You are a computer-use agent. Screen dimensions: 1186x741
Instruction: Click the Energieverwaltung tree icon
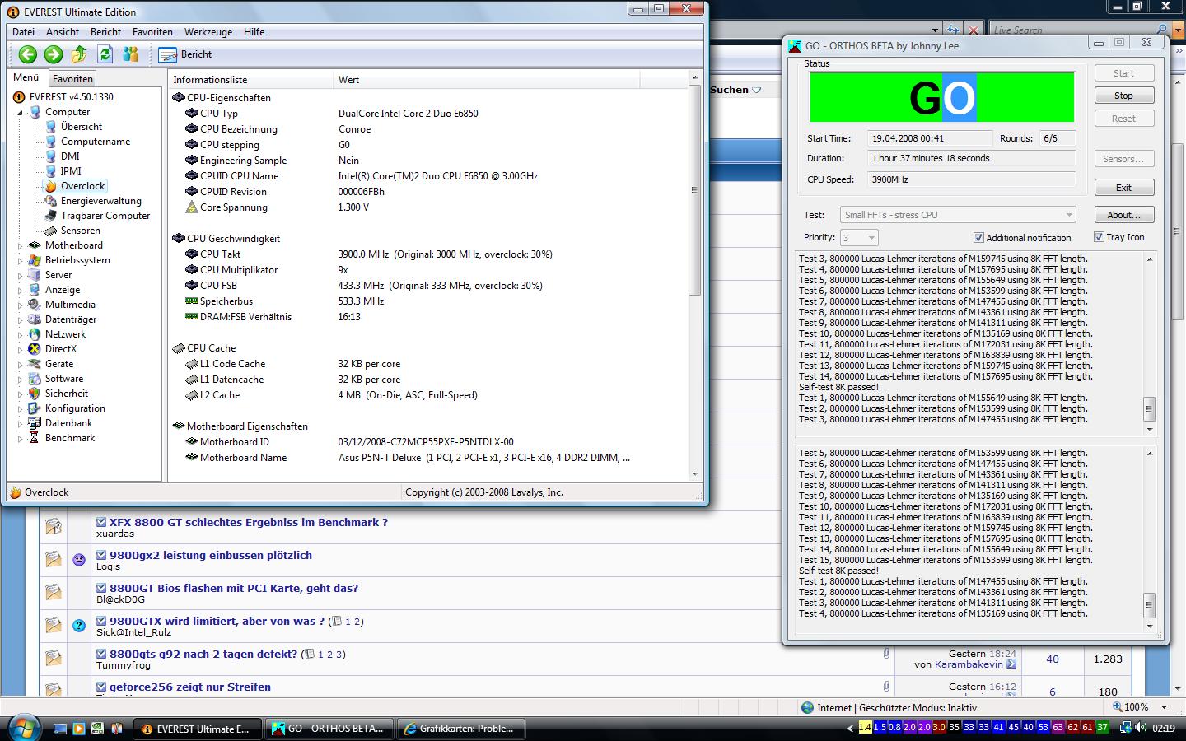(51, 201)
